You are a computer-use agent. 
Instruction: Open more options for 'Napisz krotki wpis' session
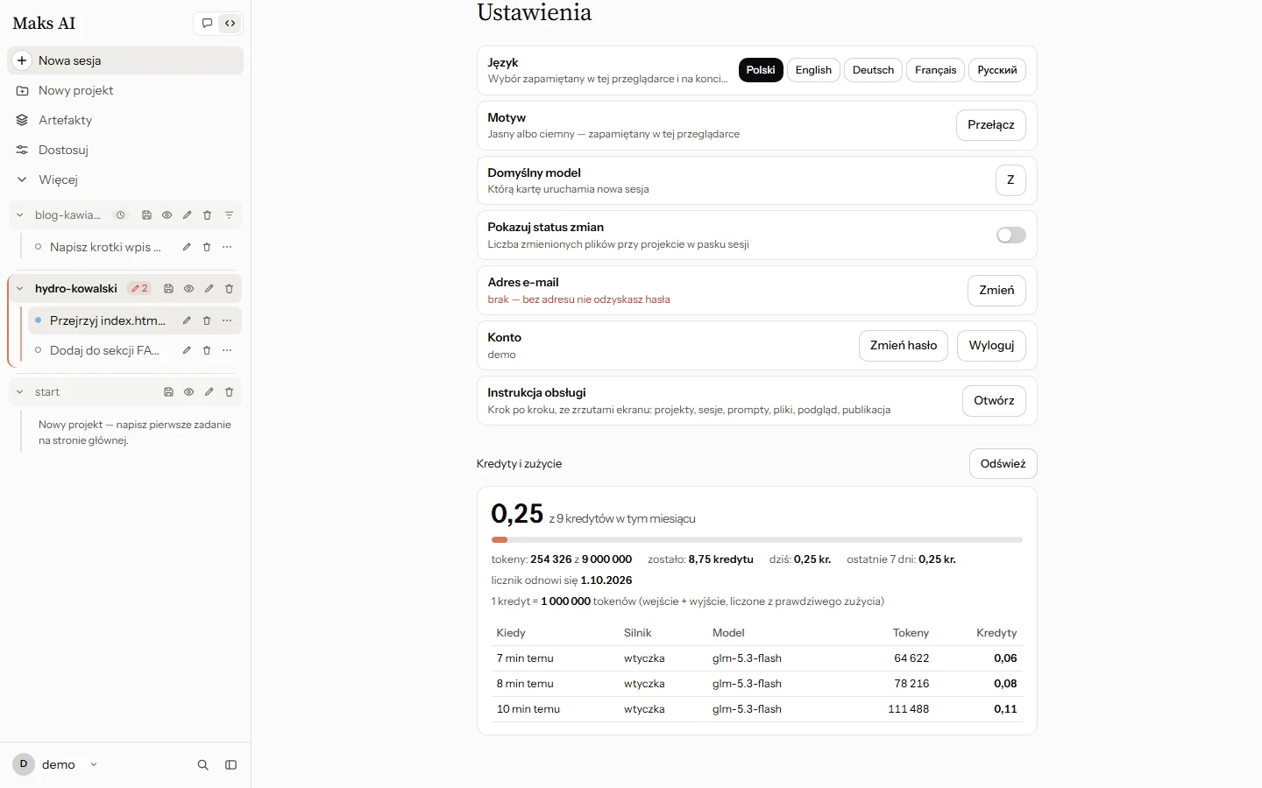click(x=227, y=247)
